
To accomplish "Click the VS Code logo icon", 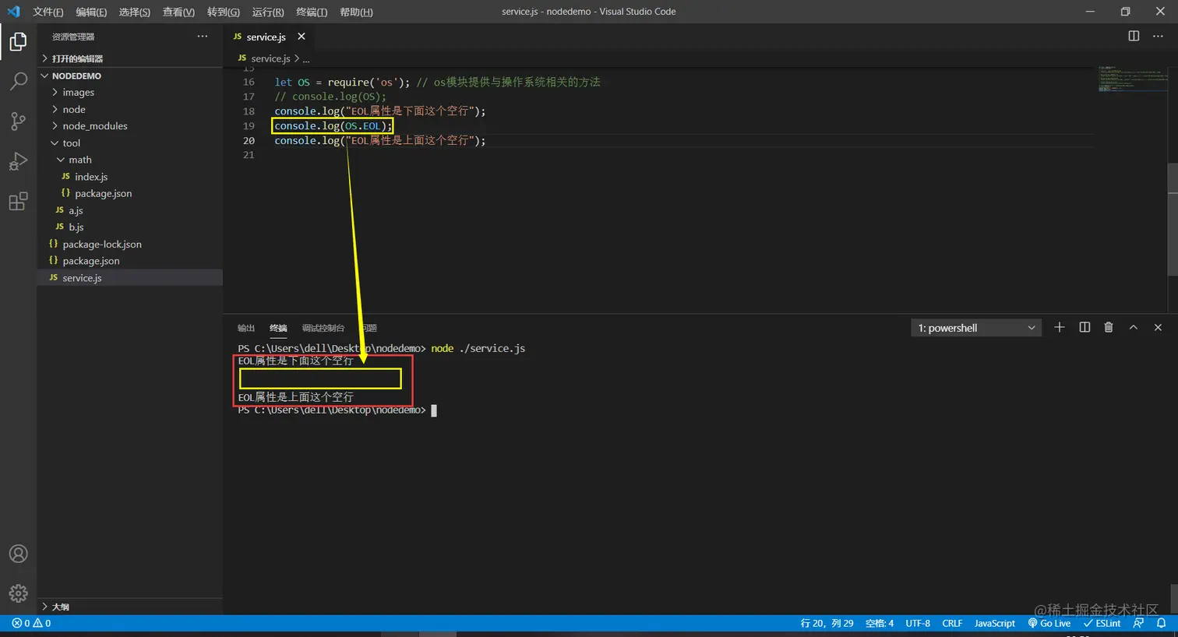I will point(13,12).
